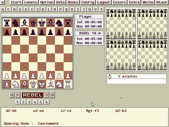The image size is (169, 127).
Task: Click the letter L shortcut button
Action: pyautogui.click(x=49, y=10)
